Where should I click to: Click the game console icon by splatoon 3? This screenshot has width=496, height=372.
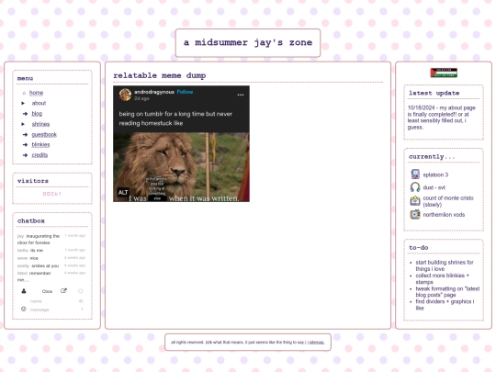415,175
